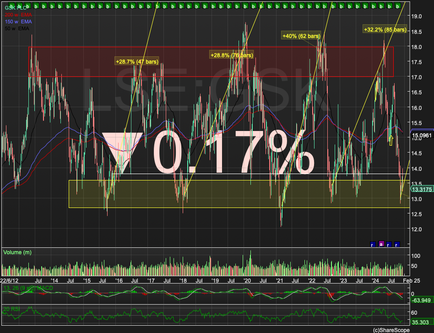Click the '300 w EMA' legend entry

pos(16,15)
